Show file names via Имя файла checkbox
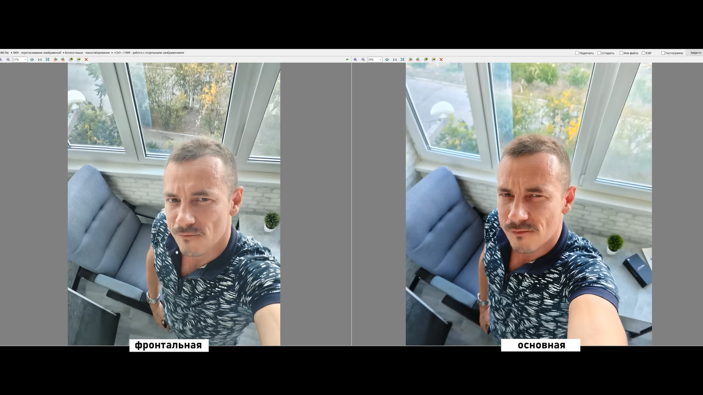703x395 pixels. [x=621, y=53]
